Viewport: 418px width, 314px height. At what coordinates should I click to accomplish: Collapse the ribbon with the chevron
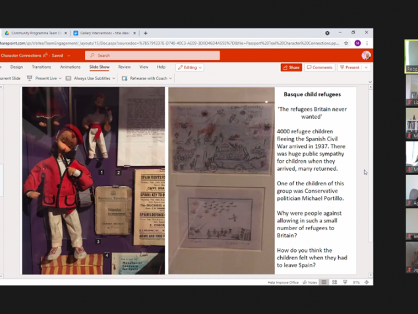[370, 82]
